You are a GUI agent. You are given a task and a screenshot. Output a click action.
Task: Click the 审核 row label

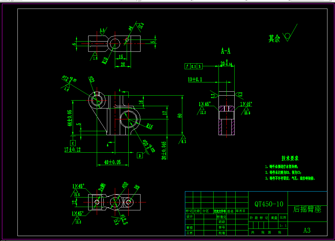pos(190,227)
